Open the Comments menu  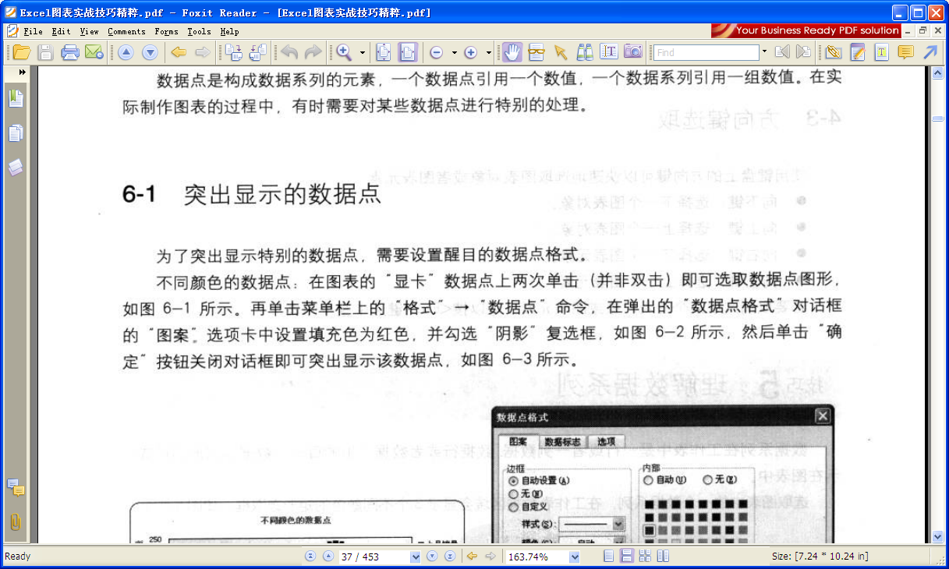(x=126, y=31)
